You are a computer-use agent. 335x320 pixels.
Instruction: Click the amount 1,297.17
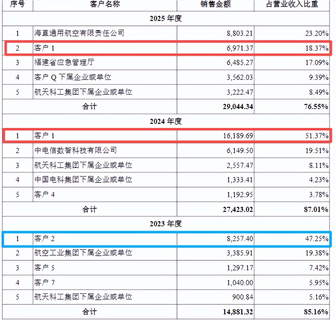[x=240, y=268]
